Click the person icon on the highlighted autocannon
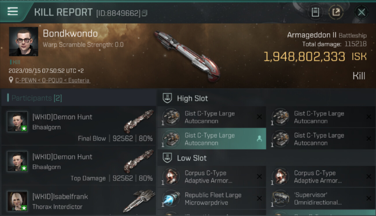Image resolution: width=376 pixels, height=216 pixels. [259, 139]
